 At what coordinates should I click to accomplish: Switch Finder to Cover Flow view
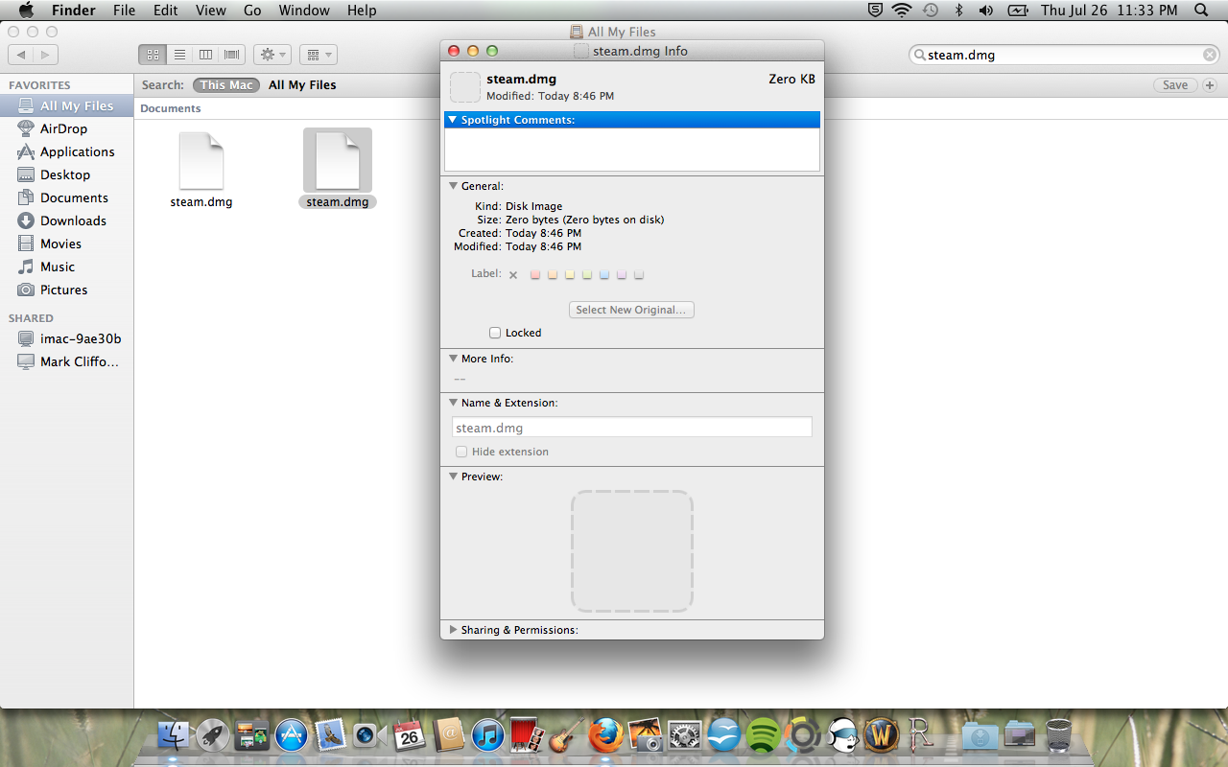click(232, 55)
